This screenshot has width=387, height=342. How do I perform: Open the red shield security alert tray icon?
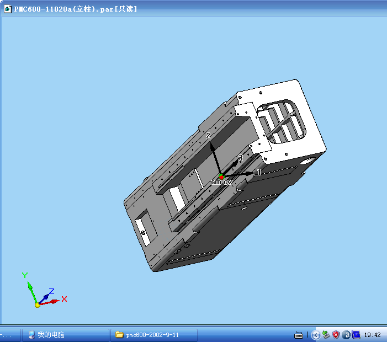[336, 335]
